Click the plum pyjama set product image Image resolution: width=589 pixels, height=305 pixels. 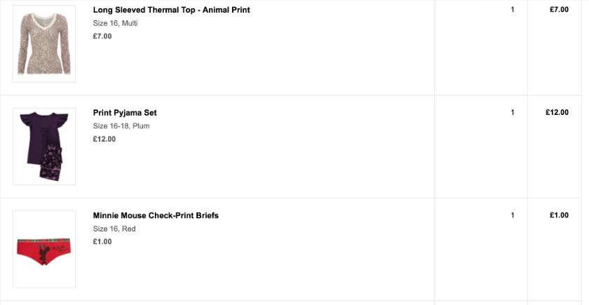[44, 147]
